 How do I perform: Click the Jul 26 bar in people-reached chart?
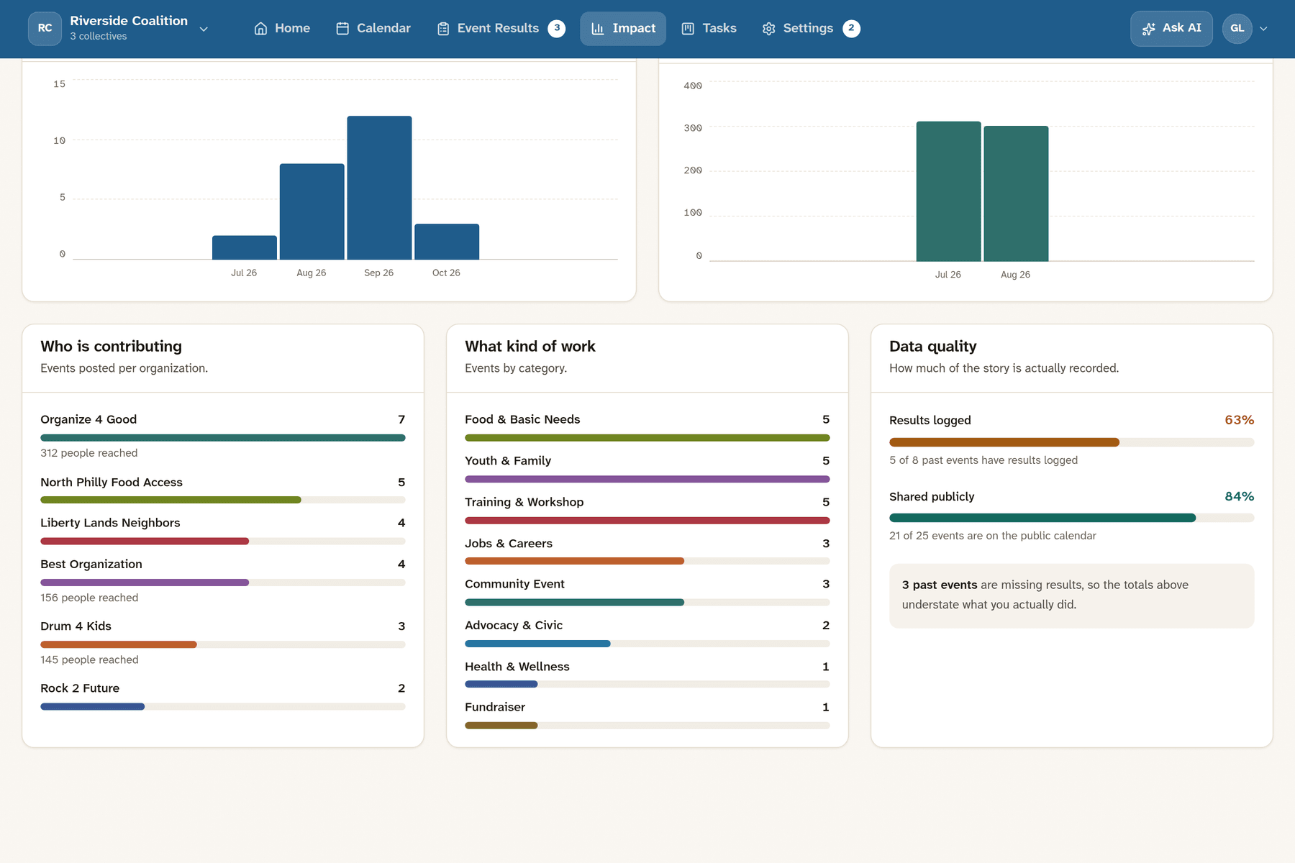(948, 191)
